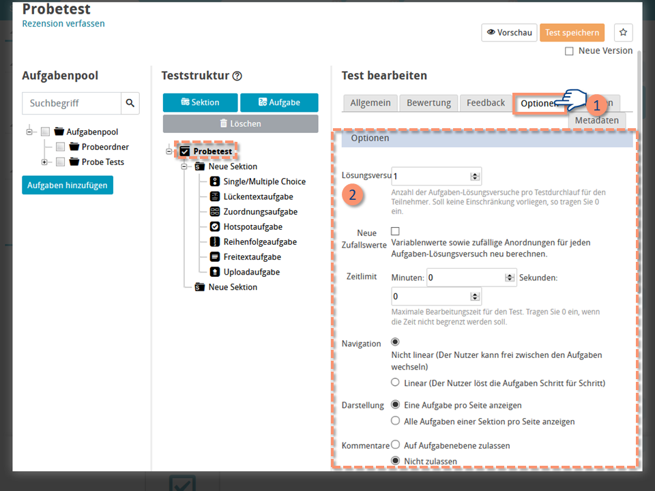Click the Suchbegriff search input field
Screen dimensions: 655x491
pyautogui.click(x=72, y=103)
